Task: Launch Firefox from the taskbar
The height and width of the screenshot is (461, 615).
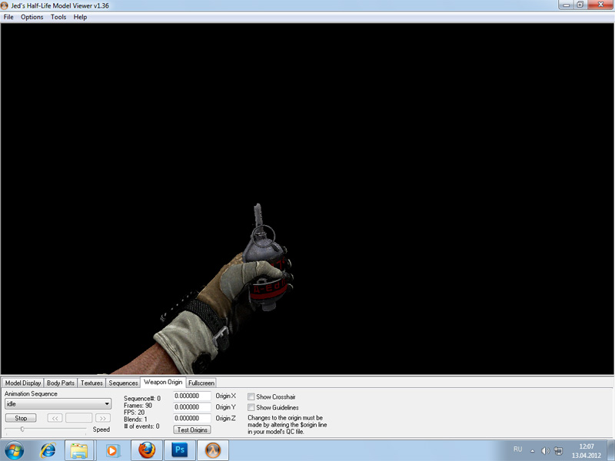Action: point(148,449)
